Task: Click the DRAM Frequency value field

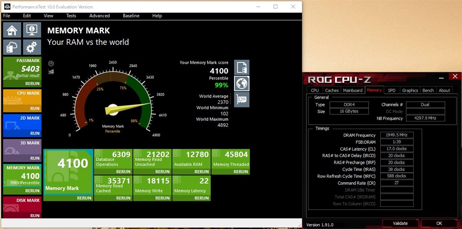Action: 397,135
